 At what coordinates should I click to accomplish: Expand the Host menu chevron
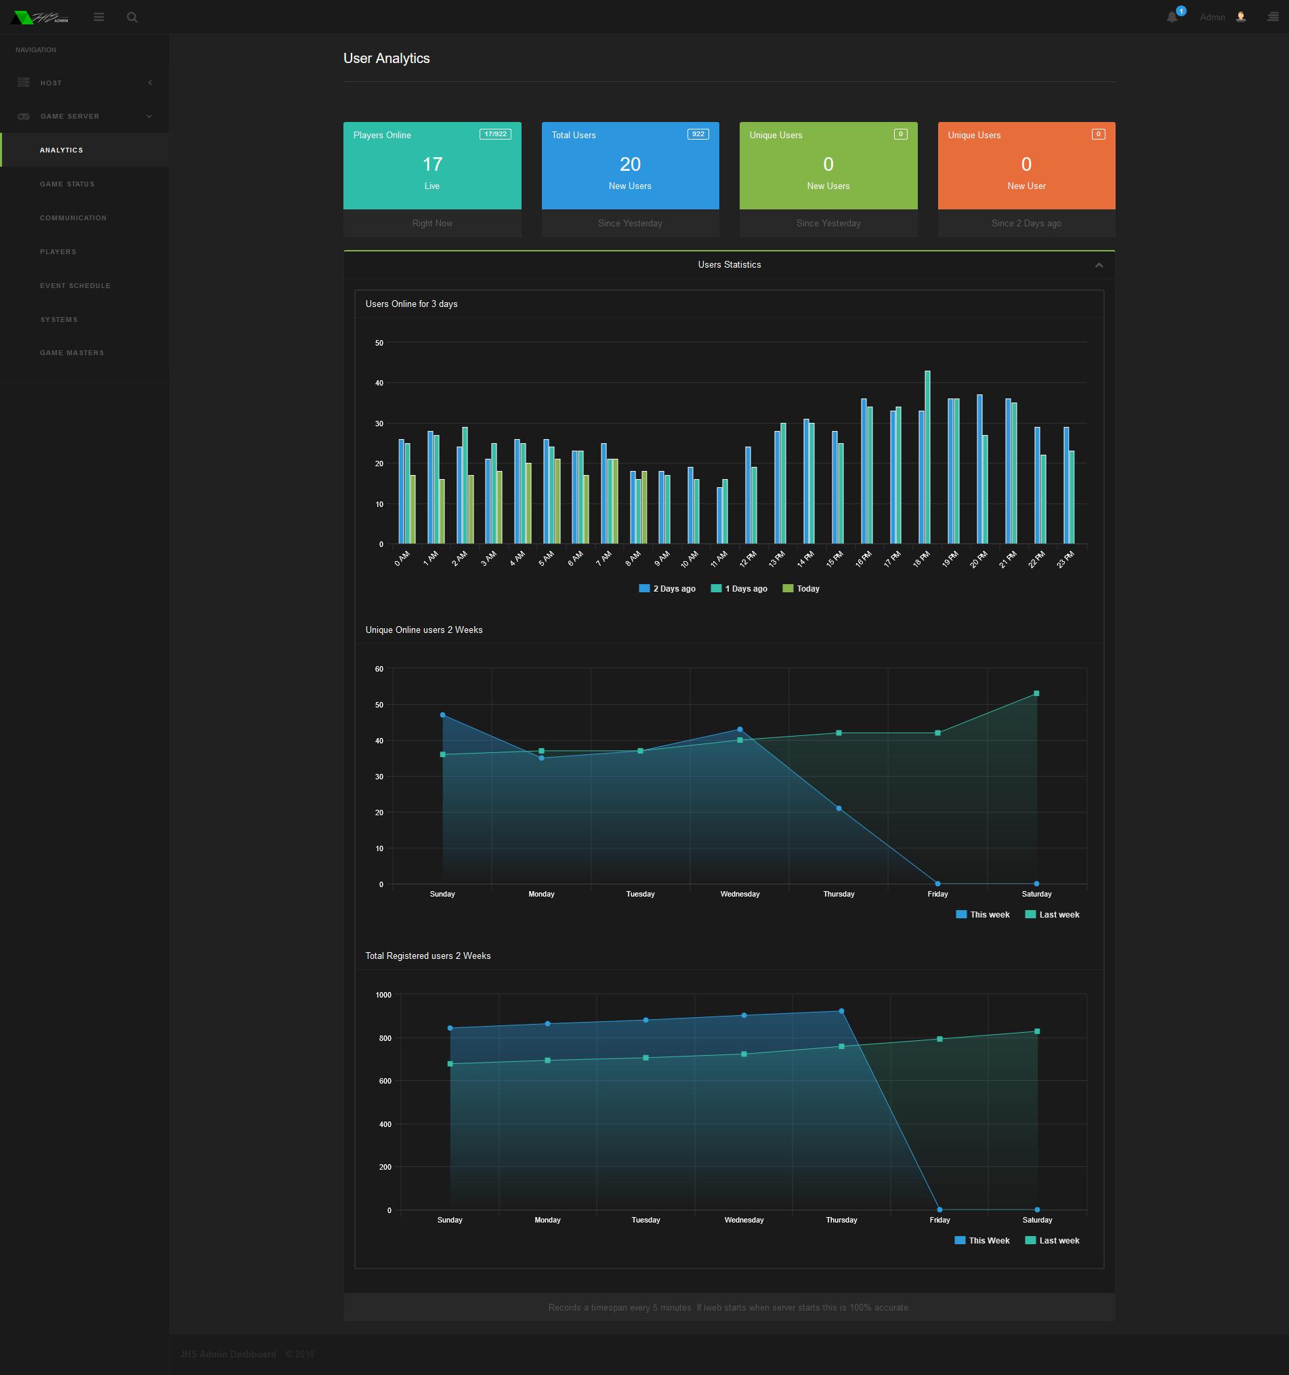tap(150, 83)
